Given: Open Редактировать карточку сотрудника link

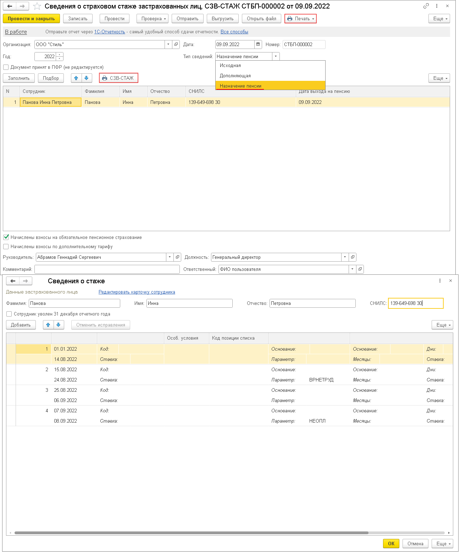Looking at the screenshot, I should (x=137, y=292).
